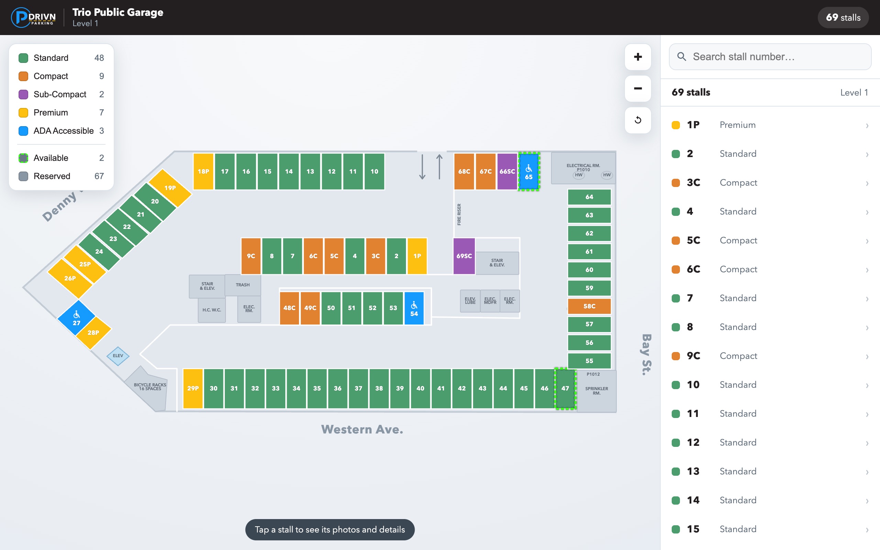Viewport: 880px width, 550px height.
Task: Focus the Search stall number field
Action: (770, 57)
